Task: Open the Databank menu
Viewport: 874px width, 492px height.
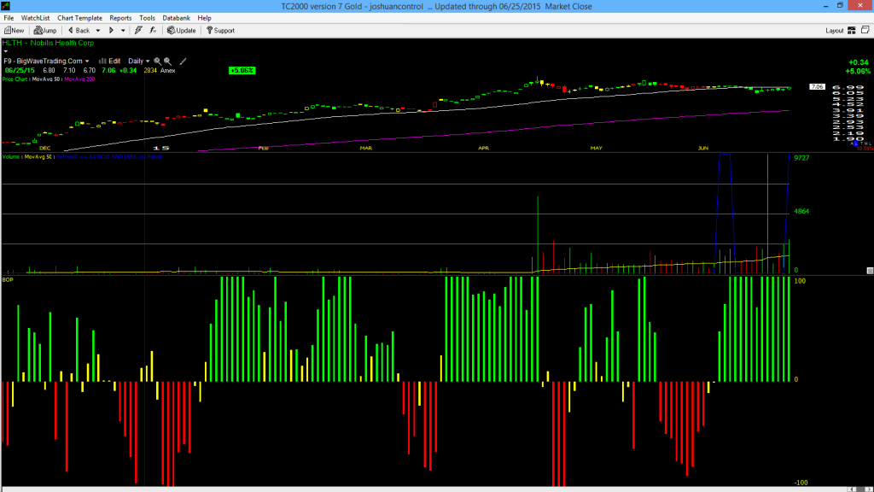Action: pyautogui.click(x=176, y=18)
